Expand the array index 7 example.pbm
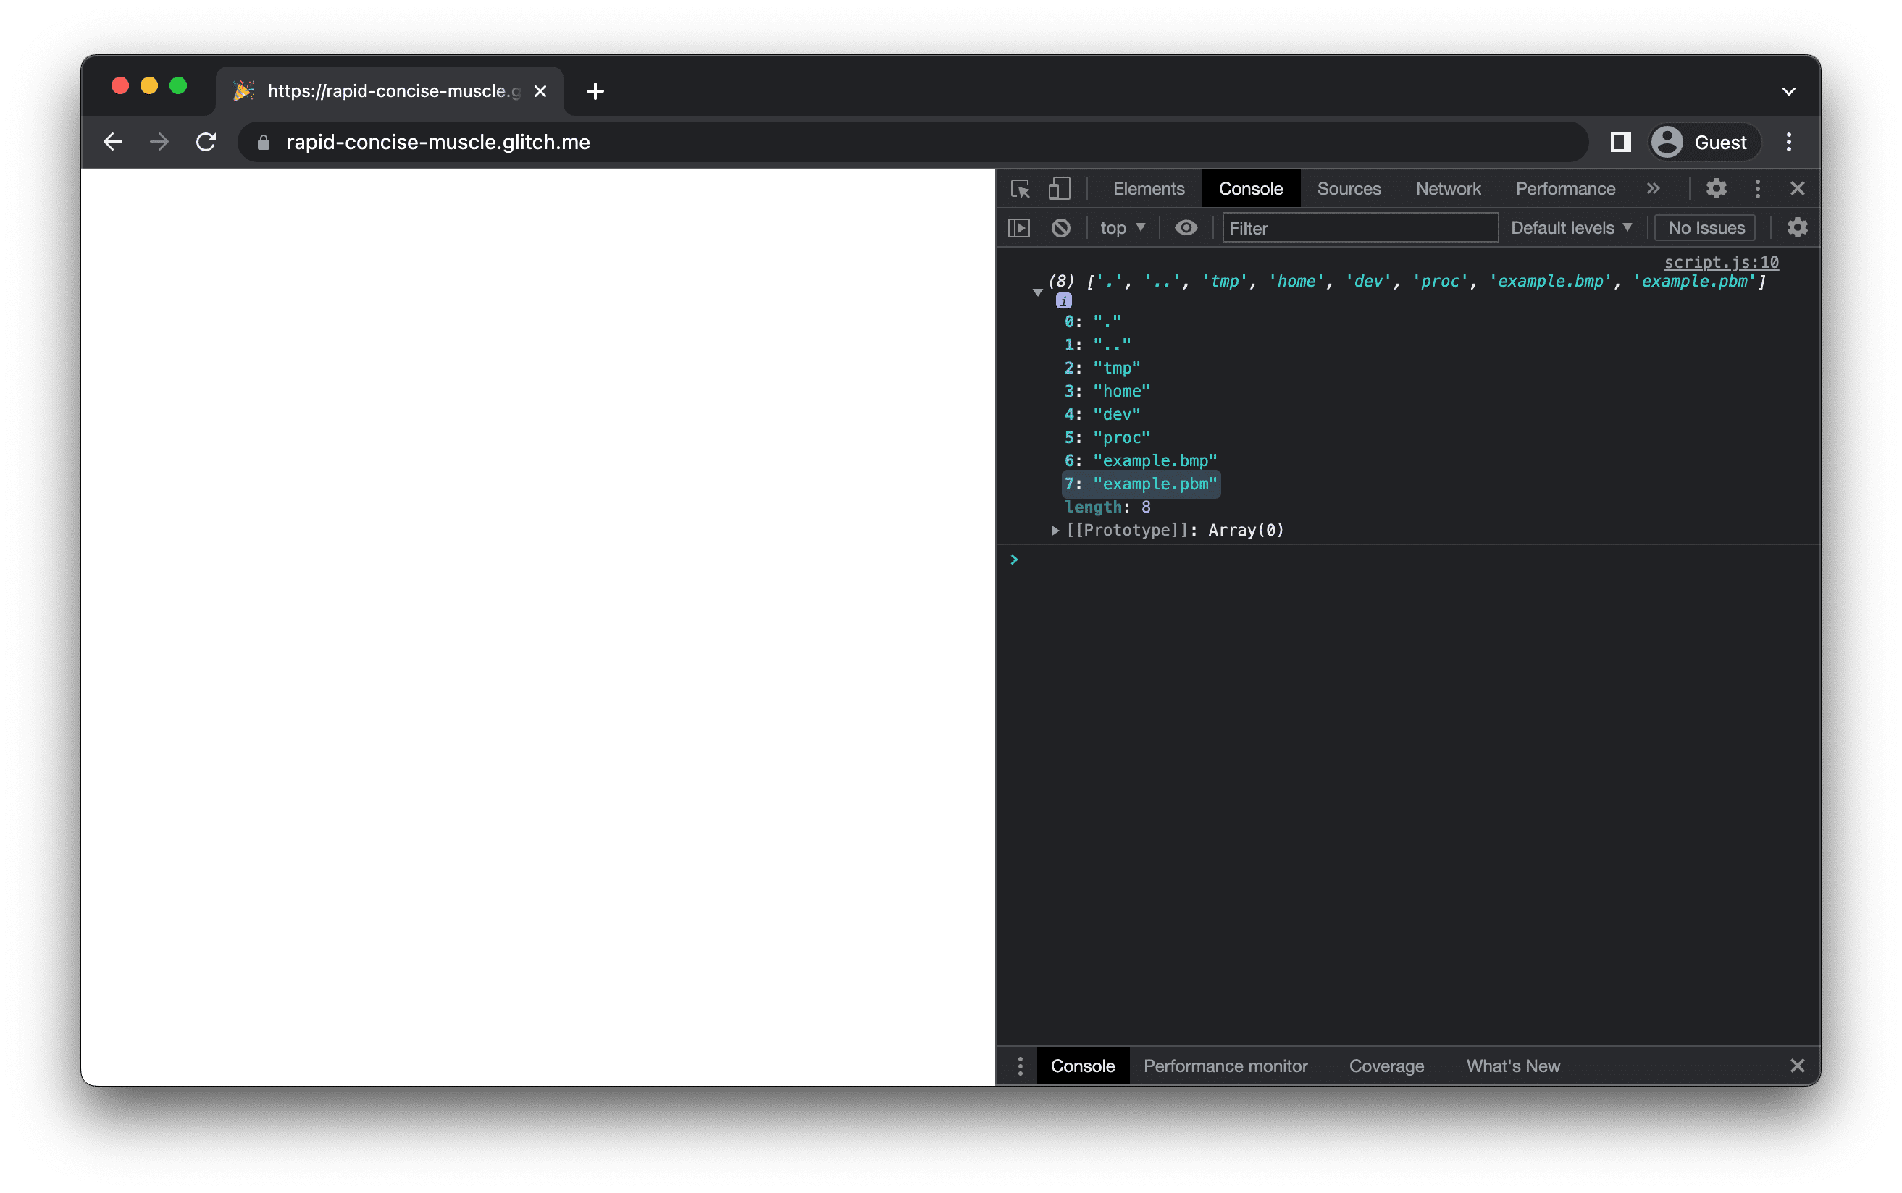The height and width of the screenshot is (1193, 1902). (x=1155, y=482)
